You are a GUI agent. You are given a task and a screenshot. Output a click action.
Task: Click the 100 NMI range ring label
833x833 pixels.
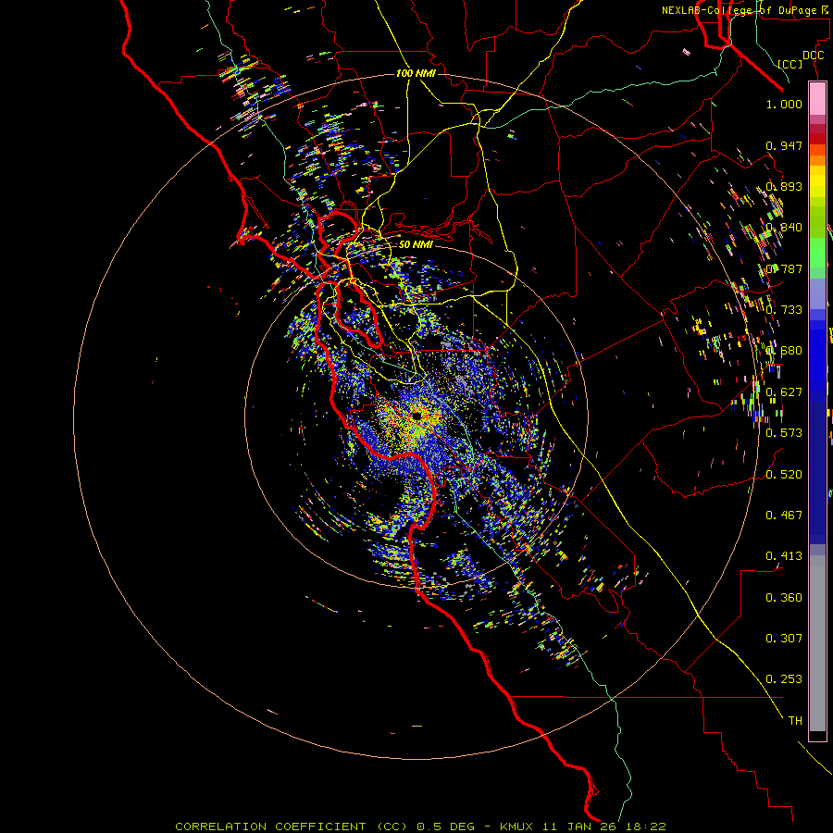(416, 73)
